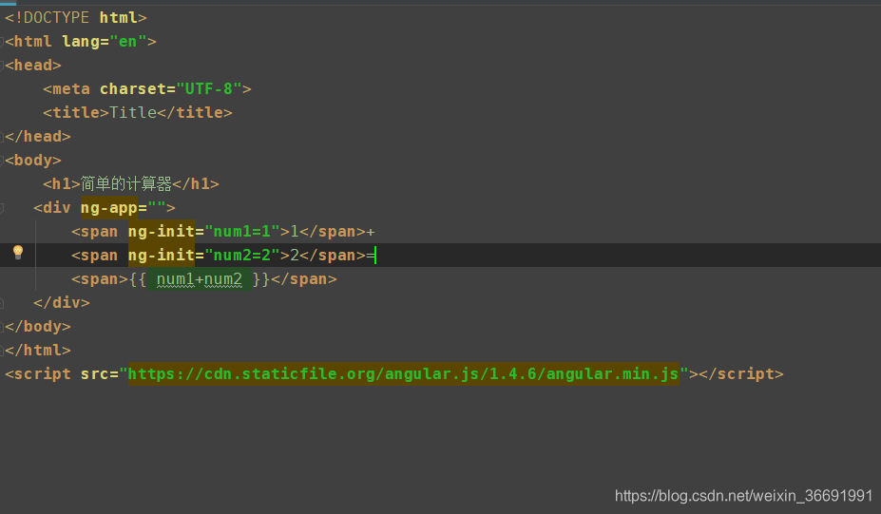Click the closing body tag

point(38,327)
